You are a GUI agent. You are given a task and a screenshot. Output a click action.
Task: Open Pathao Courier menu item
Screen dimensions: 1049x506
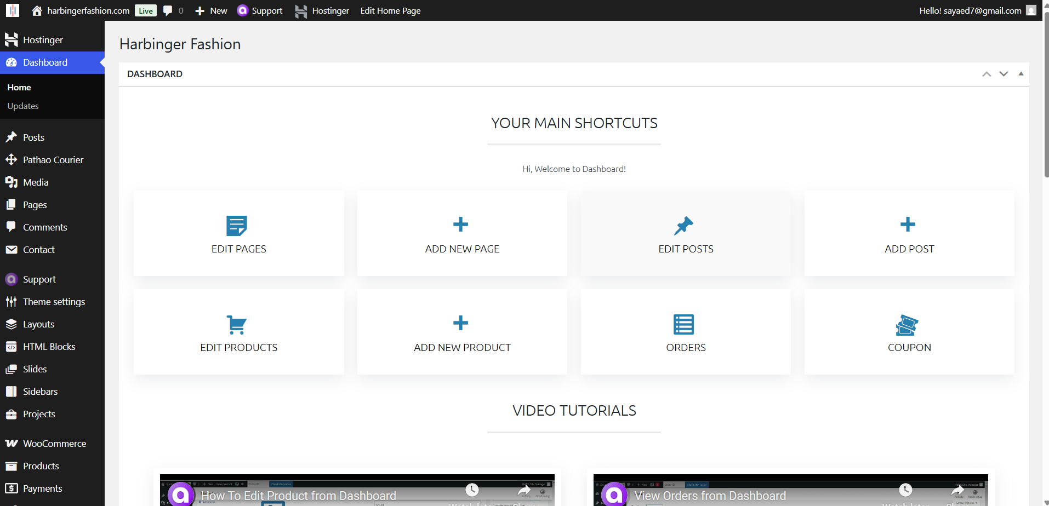(52, 159)
